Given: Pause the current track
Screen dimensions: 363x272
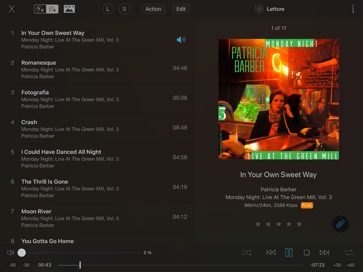Looking at the screenshot, I should pyautogui.click(x=289, y=252).
